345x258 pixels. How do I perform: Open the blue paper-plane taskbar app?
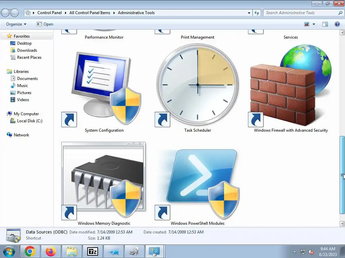click(114, 251)
